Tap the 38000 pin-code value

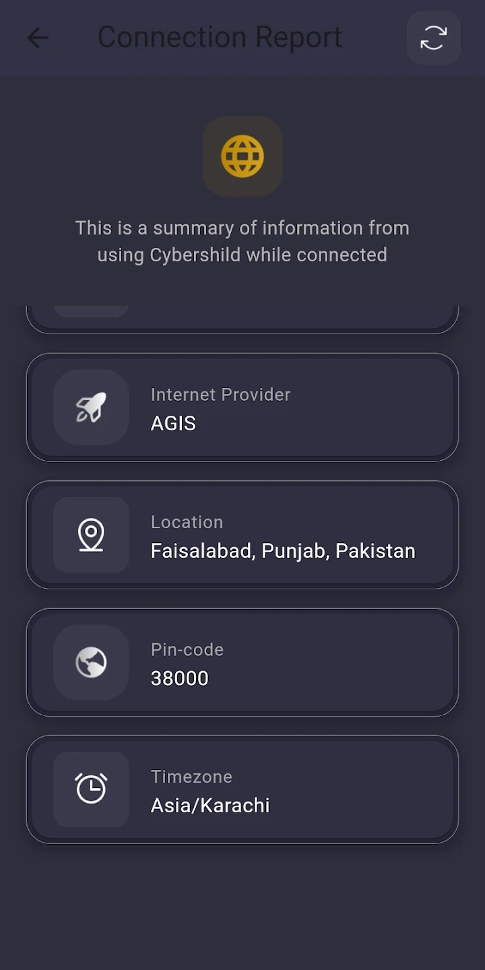[x=179, y=678]
